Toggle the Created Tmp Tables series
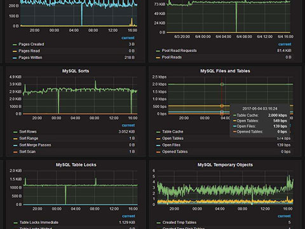 pyautogui.click(x=179, y=223)
